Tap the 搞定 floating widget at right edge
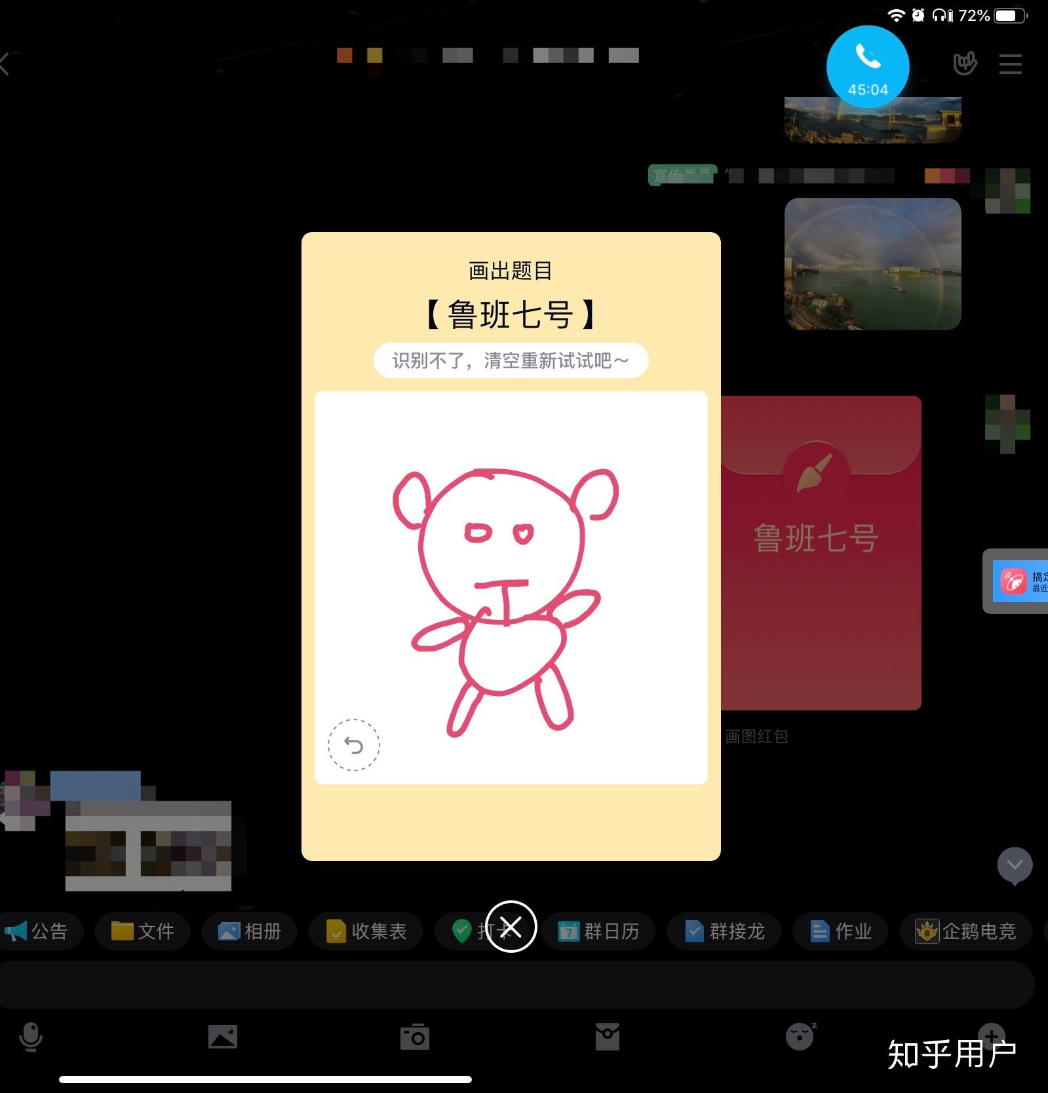The width and height of the screenshot is (1048, 1093). (x=1016, y=581)
